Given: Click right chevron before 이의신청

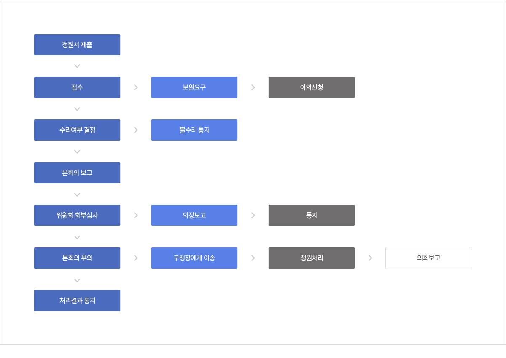Looking at the screenshot, I should point(253,87).
